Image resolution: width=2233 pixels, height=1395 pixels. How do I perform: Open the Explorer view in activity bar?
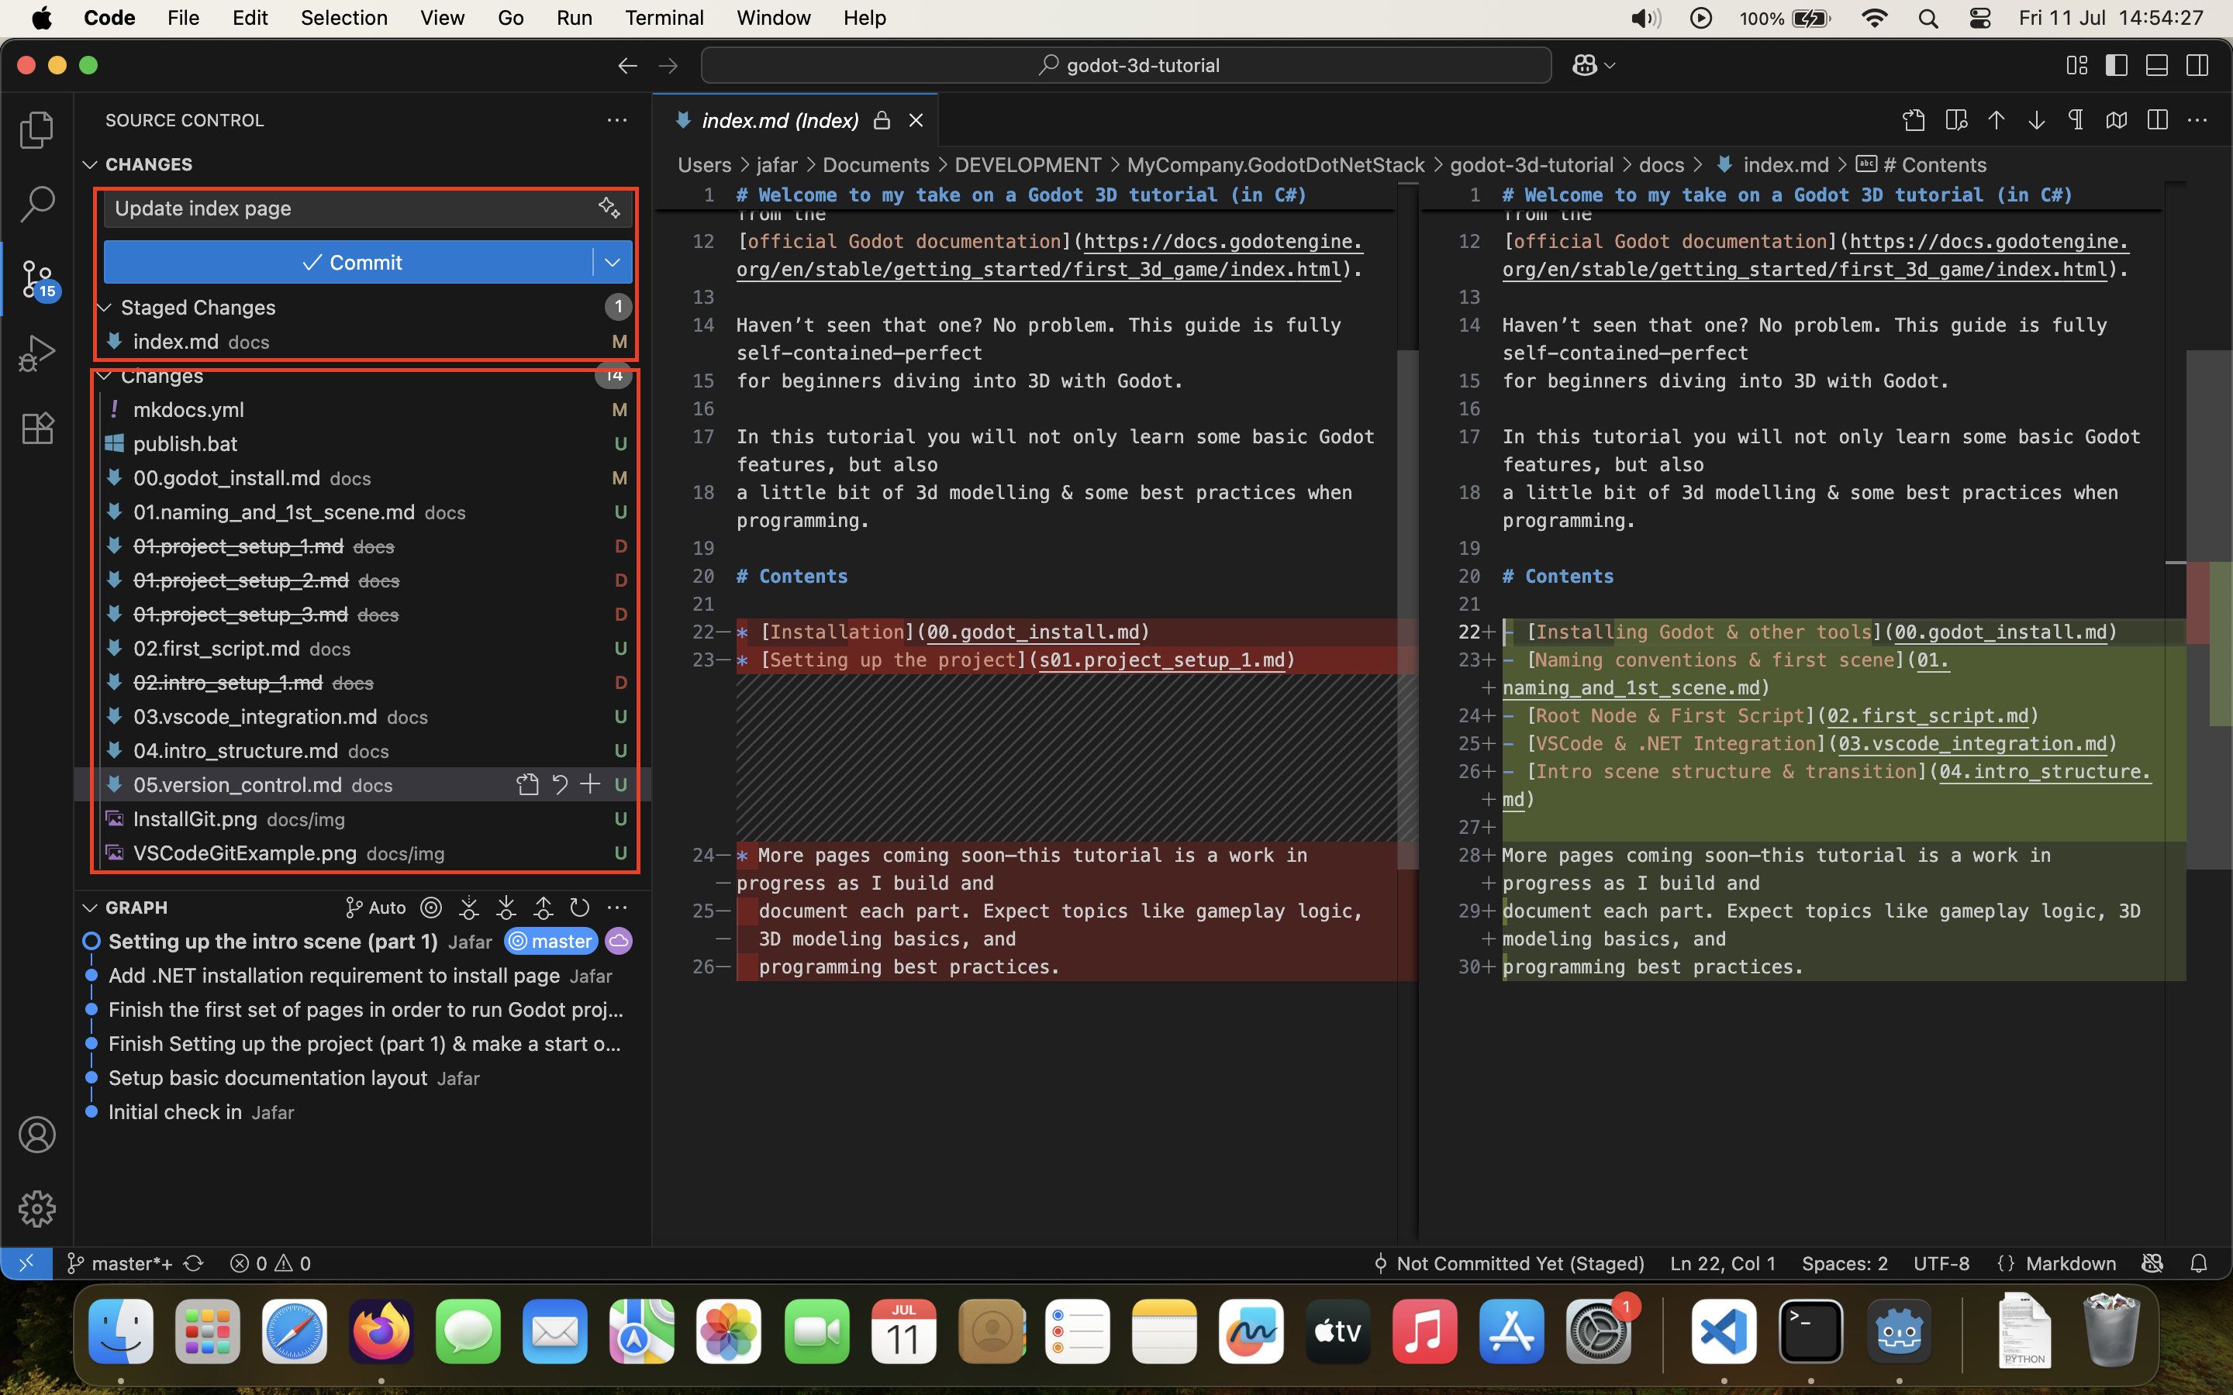(x=37, y=129)
